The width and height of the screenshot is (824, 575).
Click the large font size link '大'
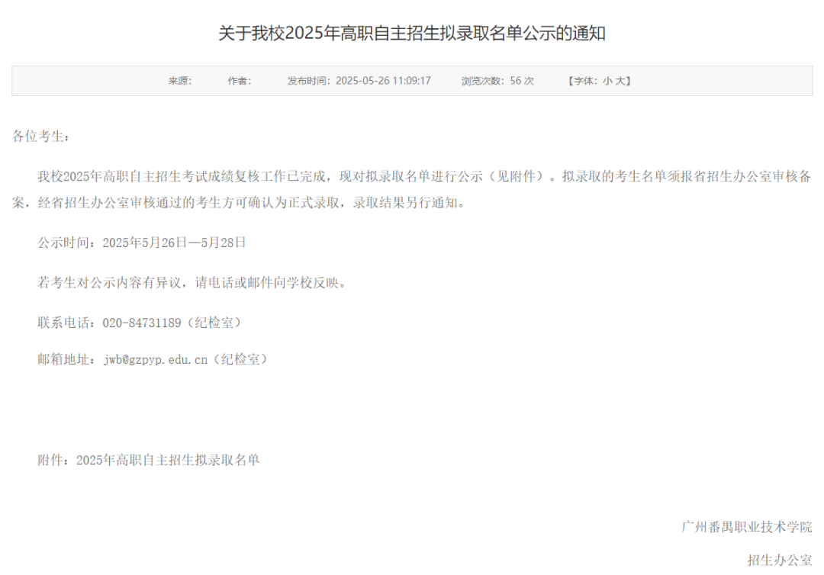pyautogui.click(x=620, y=81)
